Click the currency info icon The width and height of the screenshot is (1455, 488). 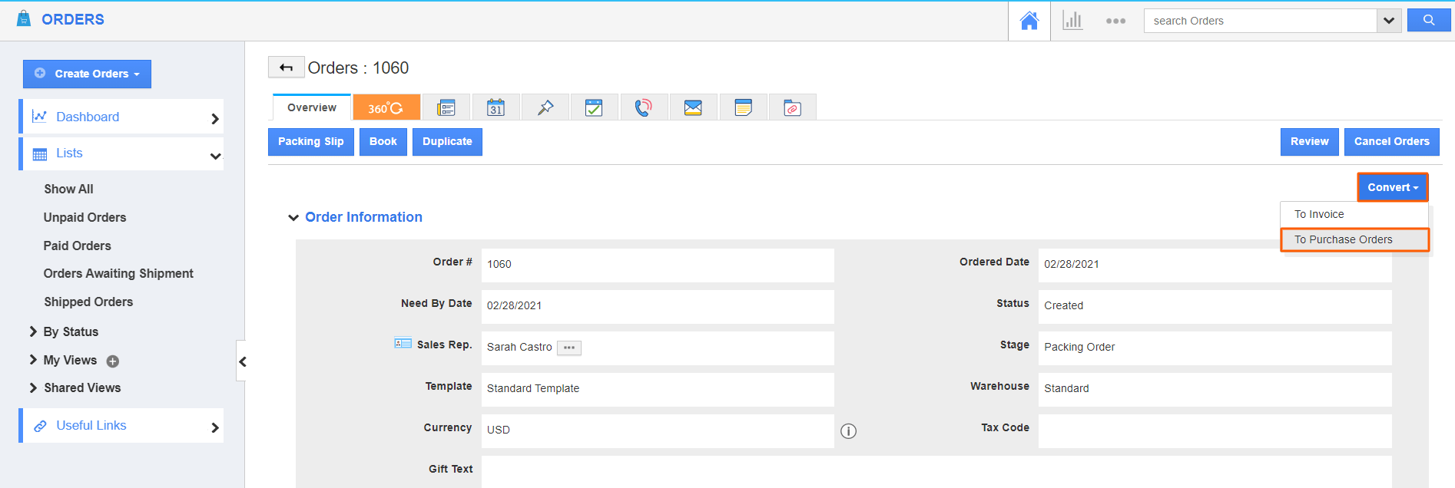pos(848,431)
